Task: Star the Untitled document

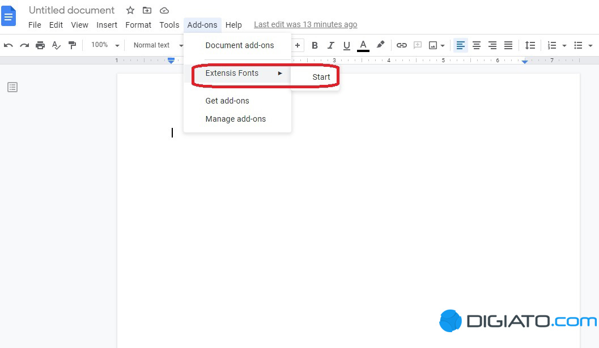Action: point(130,10)
